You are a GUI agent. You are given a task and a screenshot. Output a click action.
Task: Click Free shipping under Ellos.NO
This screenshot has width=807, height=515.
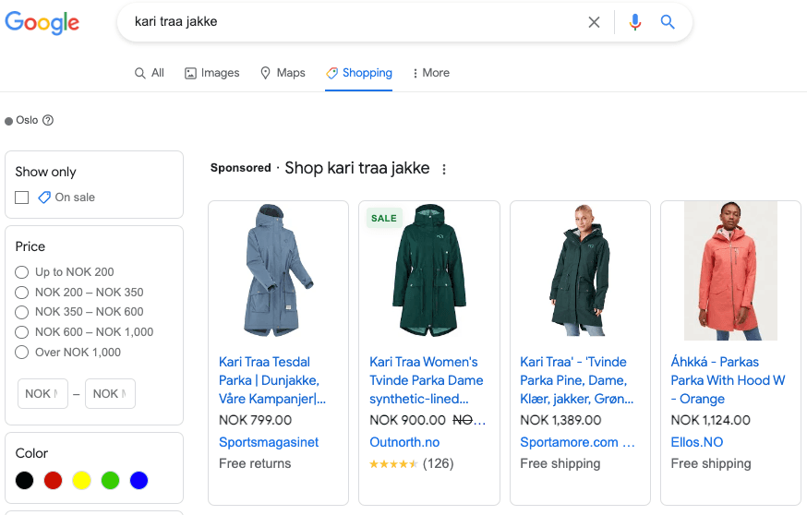[711, 464]
